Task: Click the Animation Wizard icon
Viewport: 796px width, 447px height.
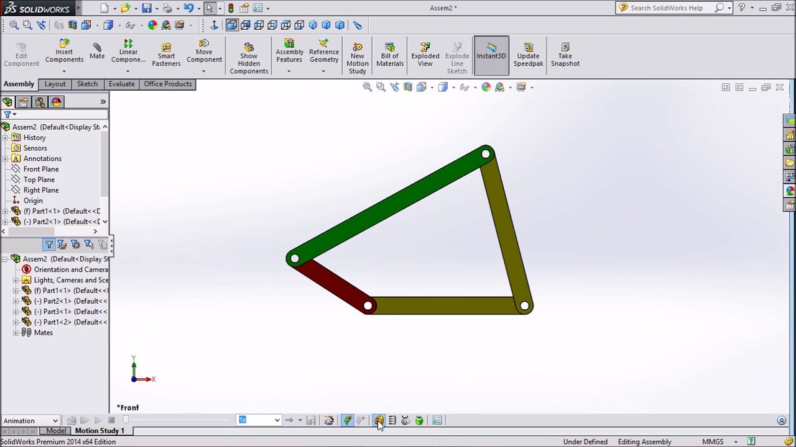Action: (x=329, y=420)
